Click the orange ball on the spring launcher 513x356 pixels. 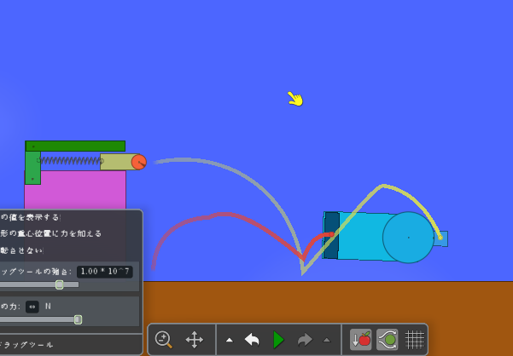point(138,162)
